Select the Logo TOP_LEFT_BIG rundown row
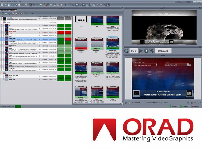The image size is (202, 152). (x=36, y=49)
